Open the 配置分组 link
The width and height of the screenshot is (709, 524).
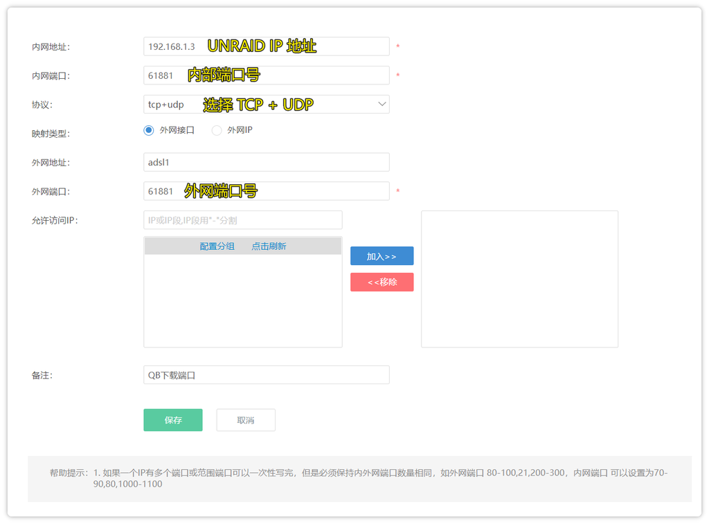tap(217, 246)
